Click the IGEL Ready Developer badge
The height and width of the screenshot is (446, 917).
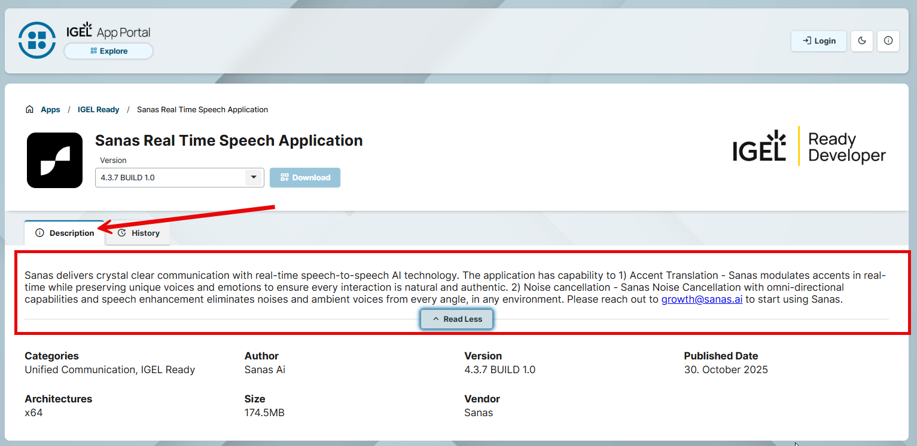[809, 147]
